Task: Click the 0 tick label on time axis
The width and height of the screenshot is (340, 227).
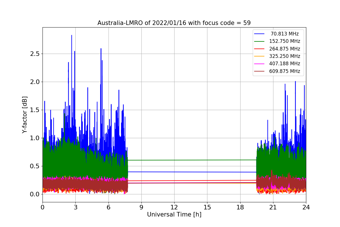Action: point(42,207)
